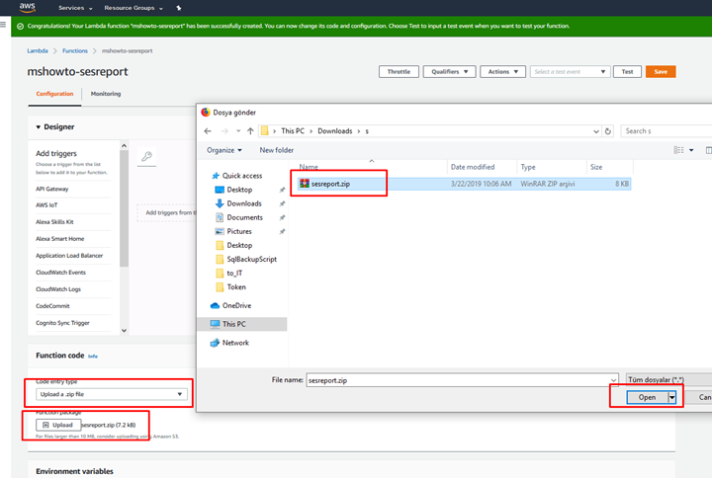Collapse the Designer section

tap(39, 127)
